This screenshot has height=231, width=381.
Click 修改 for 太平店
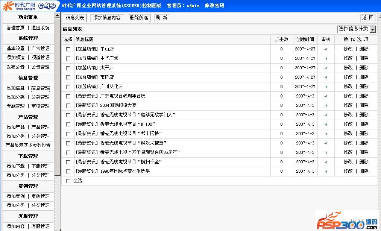pos(348,68)
